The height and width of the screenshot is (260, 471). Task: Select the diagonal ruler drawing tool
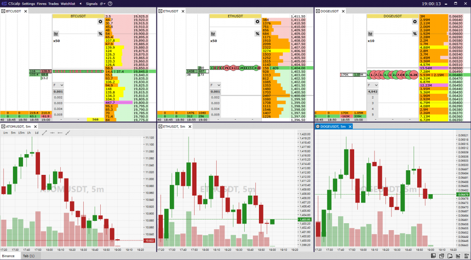click(68, 133)
